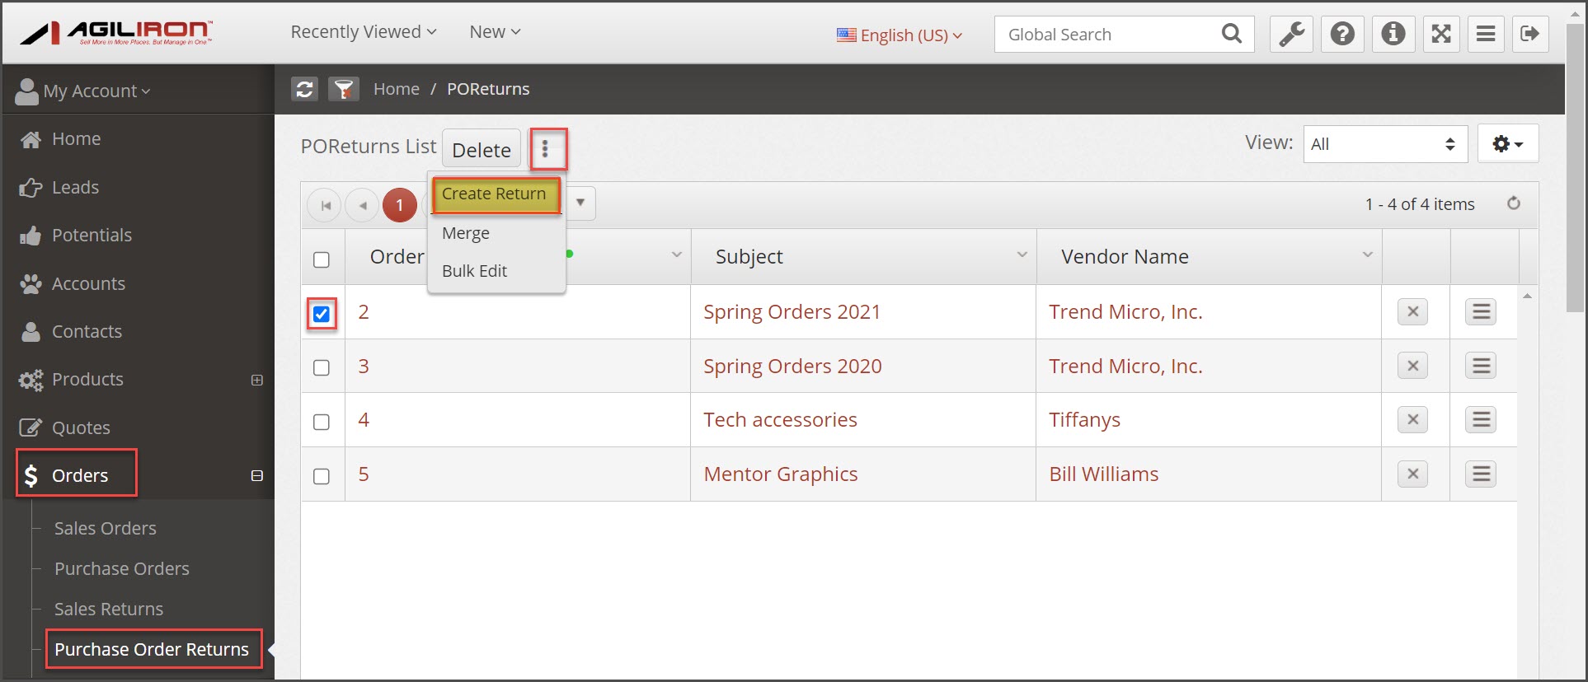Screen dimensions: 1588x682
Task: Go to Home breadcrumb link
Action: (396, 89)
